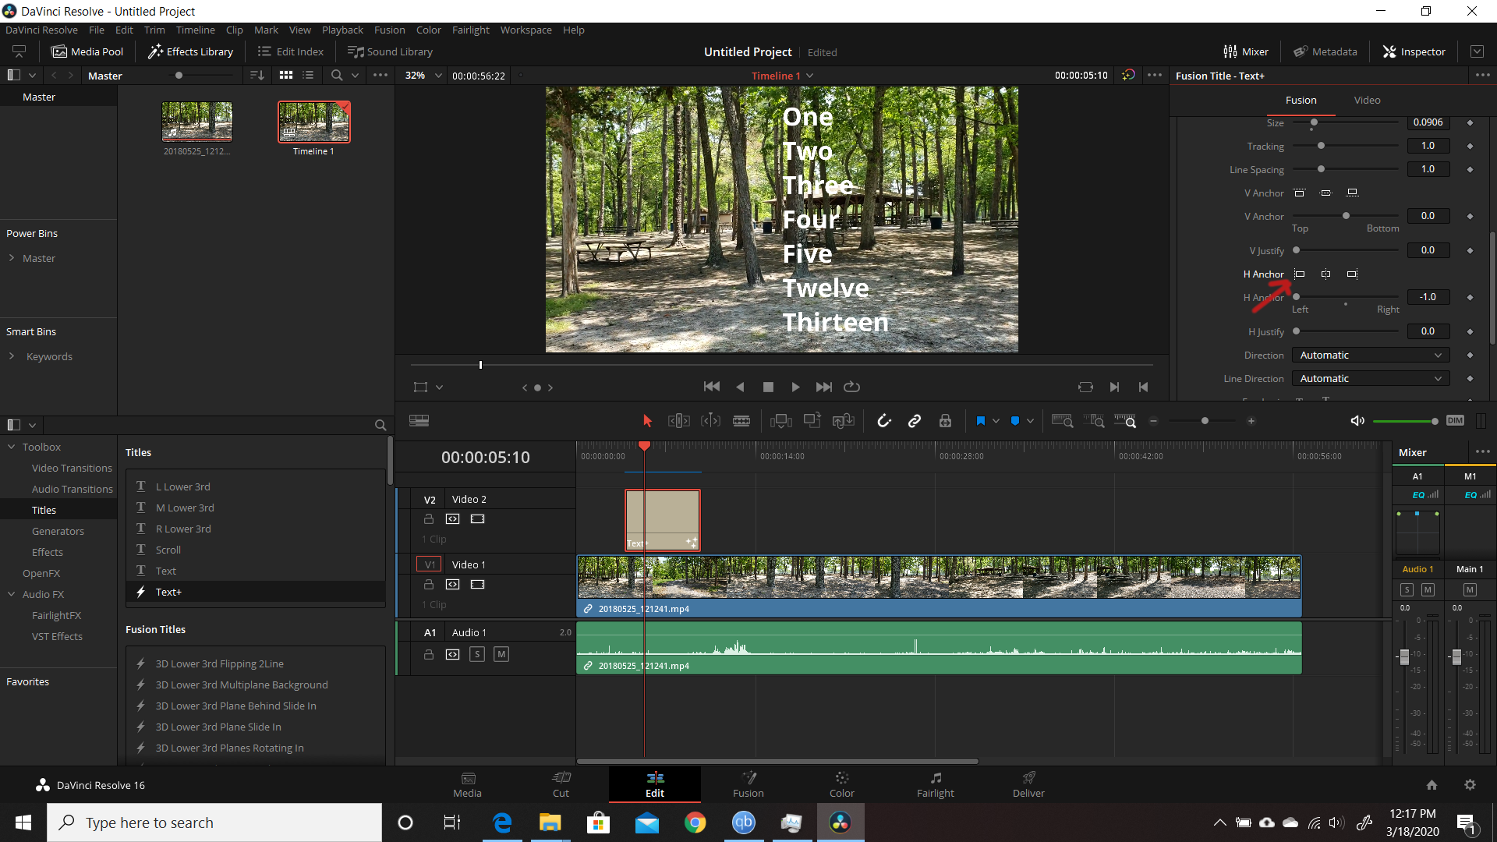The height and width of the screenshot is (842, 1497).
Task: Toggle Position Lock padlock icon
Action: click(x=945, y=421)
